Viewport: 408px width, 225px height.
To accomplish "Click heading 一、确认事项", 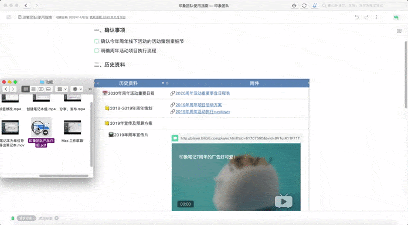I will pos(110,30).
